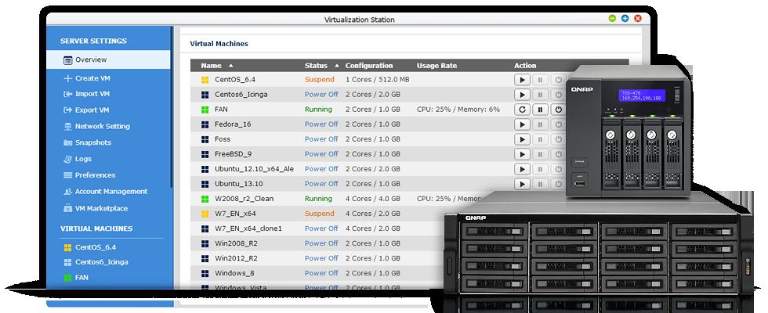Pause the FAN virtual machine
Image resolution: width=768 pixels, height=313 pixels.
(x=540, y=110)
